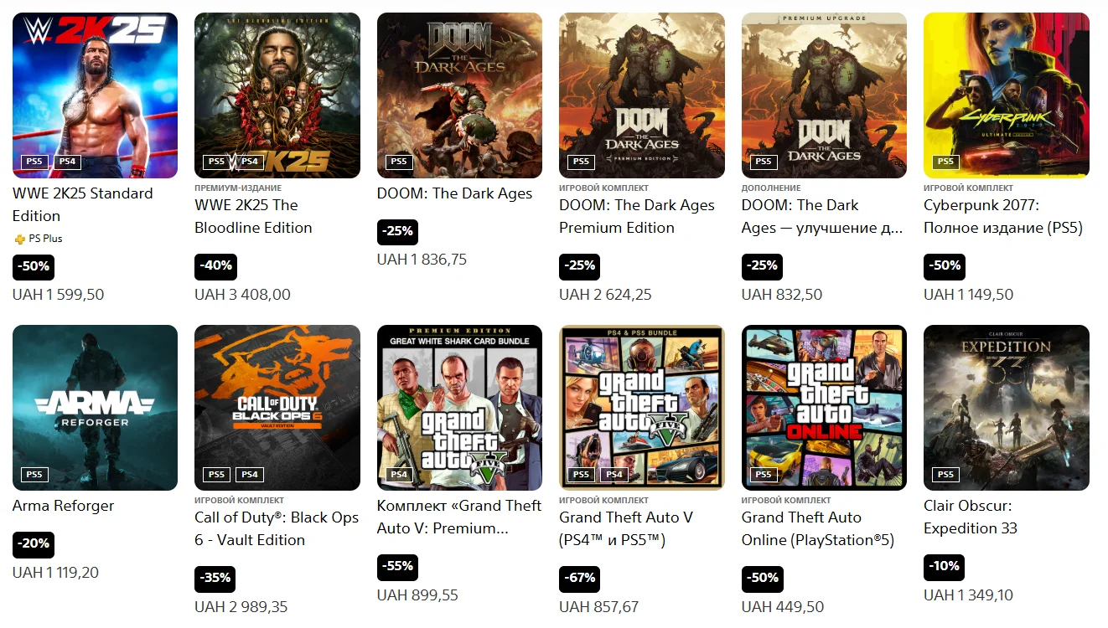Open DOOM: The Dark Ages Premium Edition link

636,216
